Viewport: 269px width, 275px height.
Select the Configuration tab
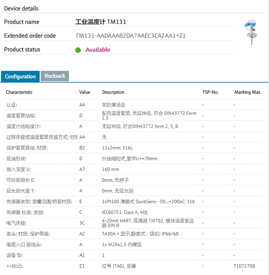tap(20, 77)
